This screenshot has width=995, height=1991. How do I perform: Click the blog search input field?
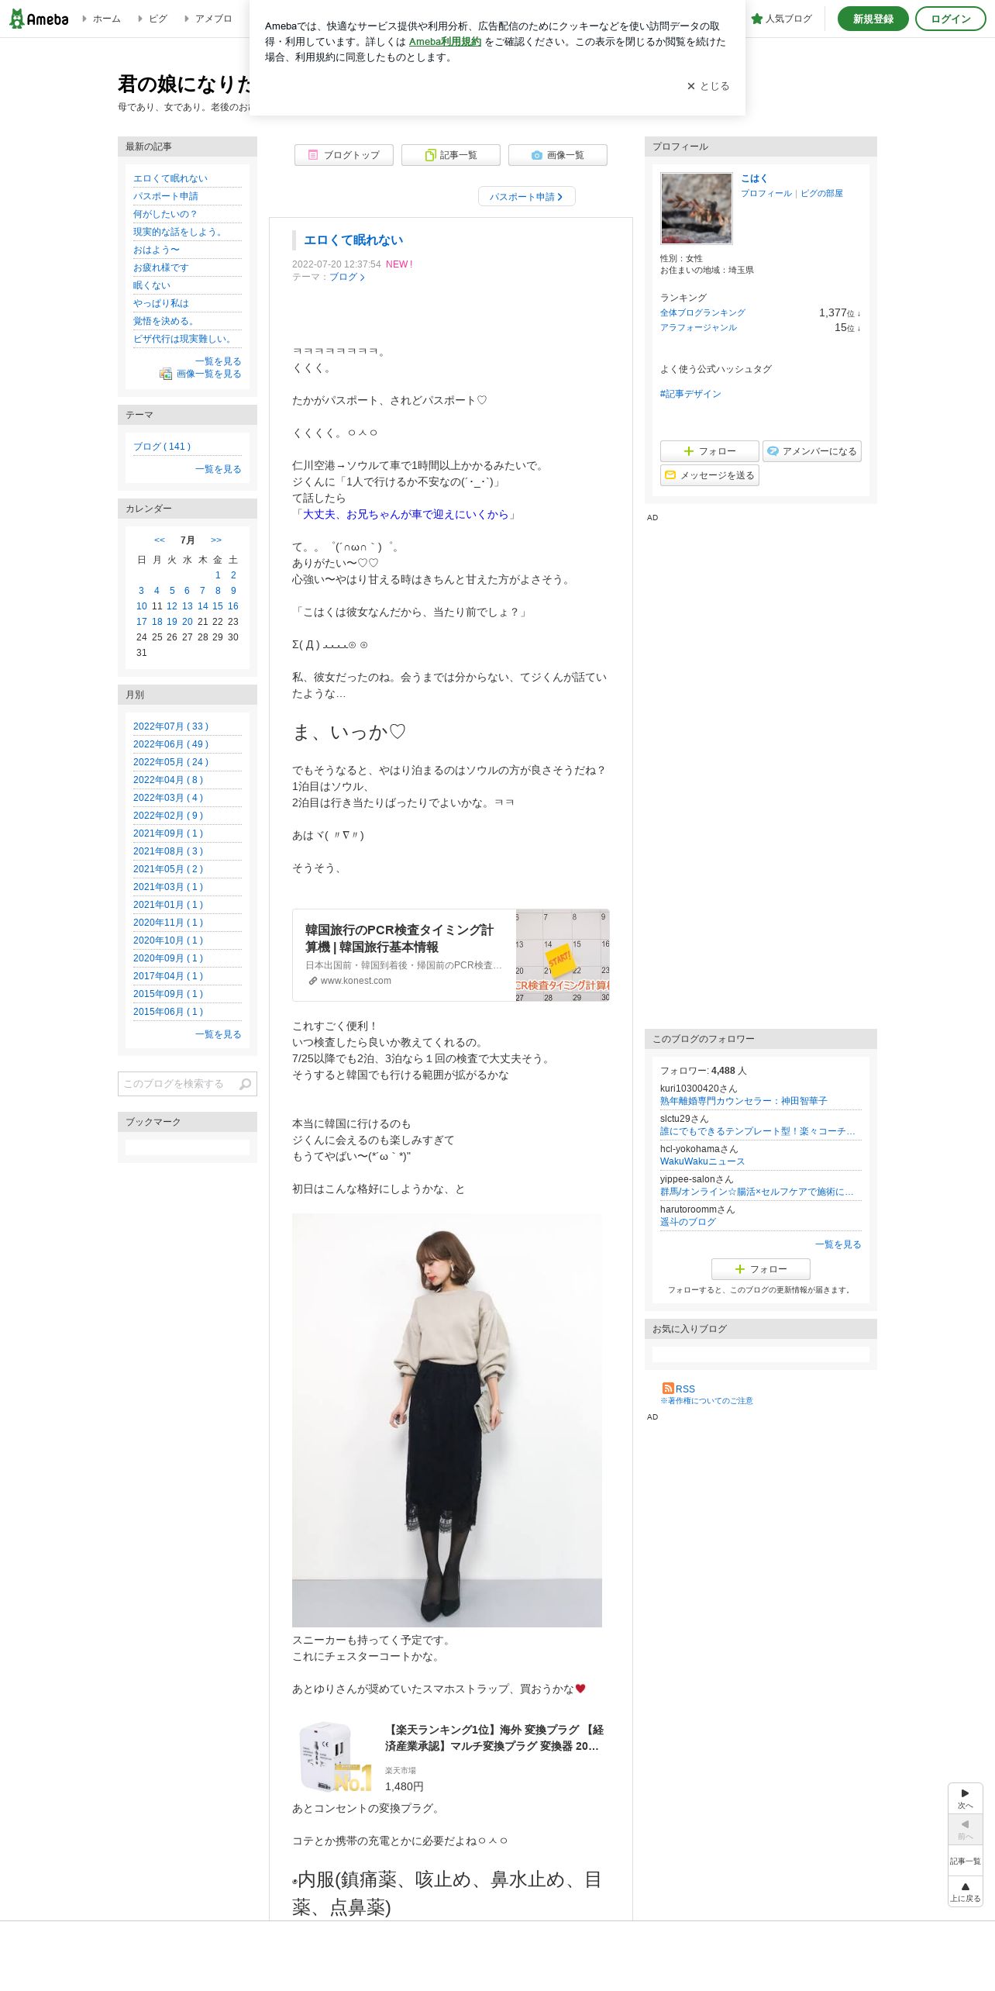(177, 1084)
